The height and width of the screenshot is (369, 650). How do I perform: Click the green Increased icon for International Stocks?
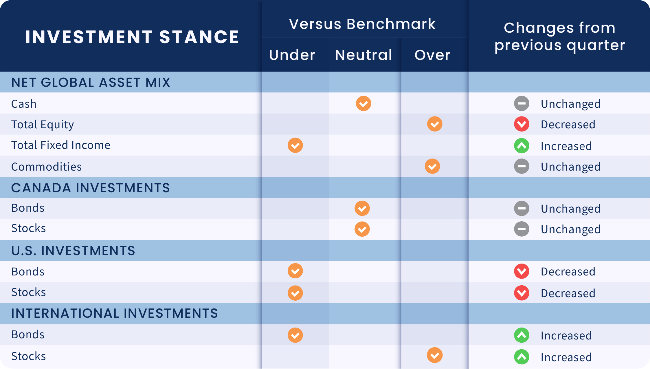tap(522, 357)
